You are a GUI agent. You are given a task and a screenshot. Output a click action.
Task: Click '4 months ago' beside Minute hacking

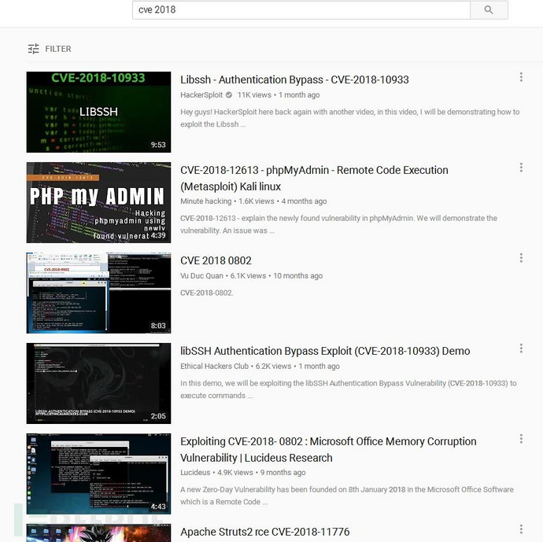pos(304,201)
